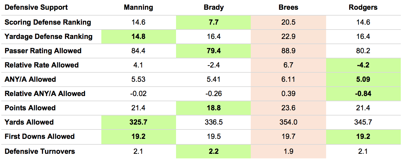Click the Manning column header
The width and height of the screenshot is (406, 159).
tap(138, 7)
